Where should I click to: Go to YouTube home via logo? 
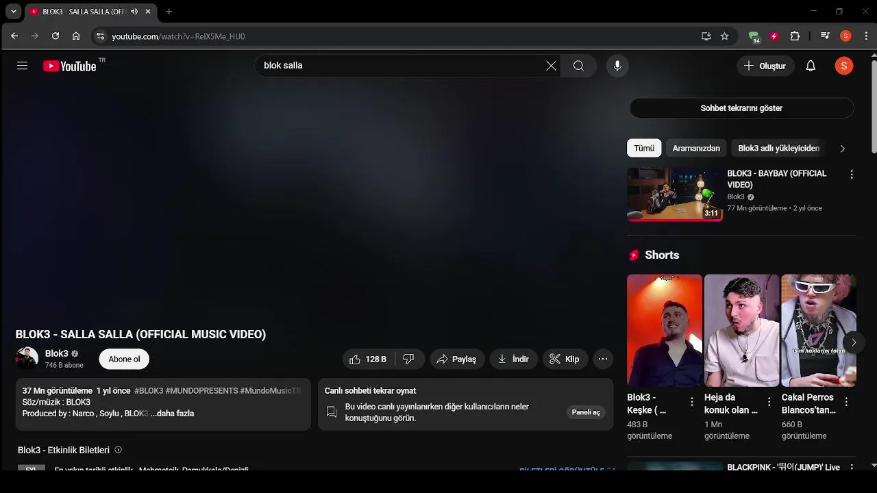(69, 66)
